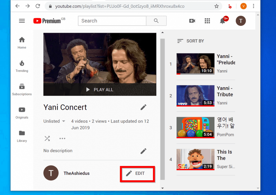Open Originals in the sidebar
This screenshot has width=276, height=195.
click(x=22, y=113)
